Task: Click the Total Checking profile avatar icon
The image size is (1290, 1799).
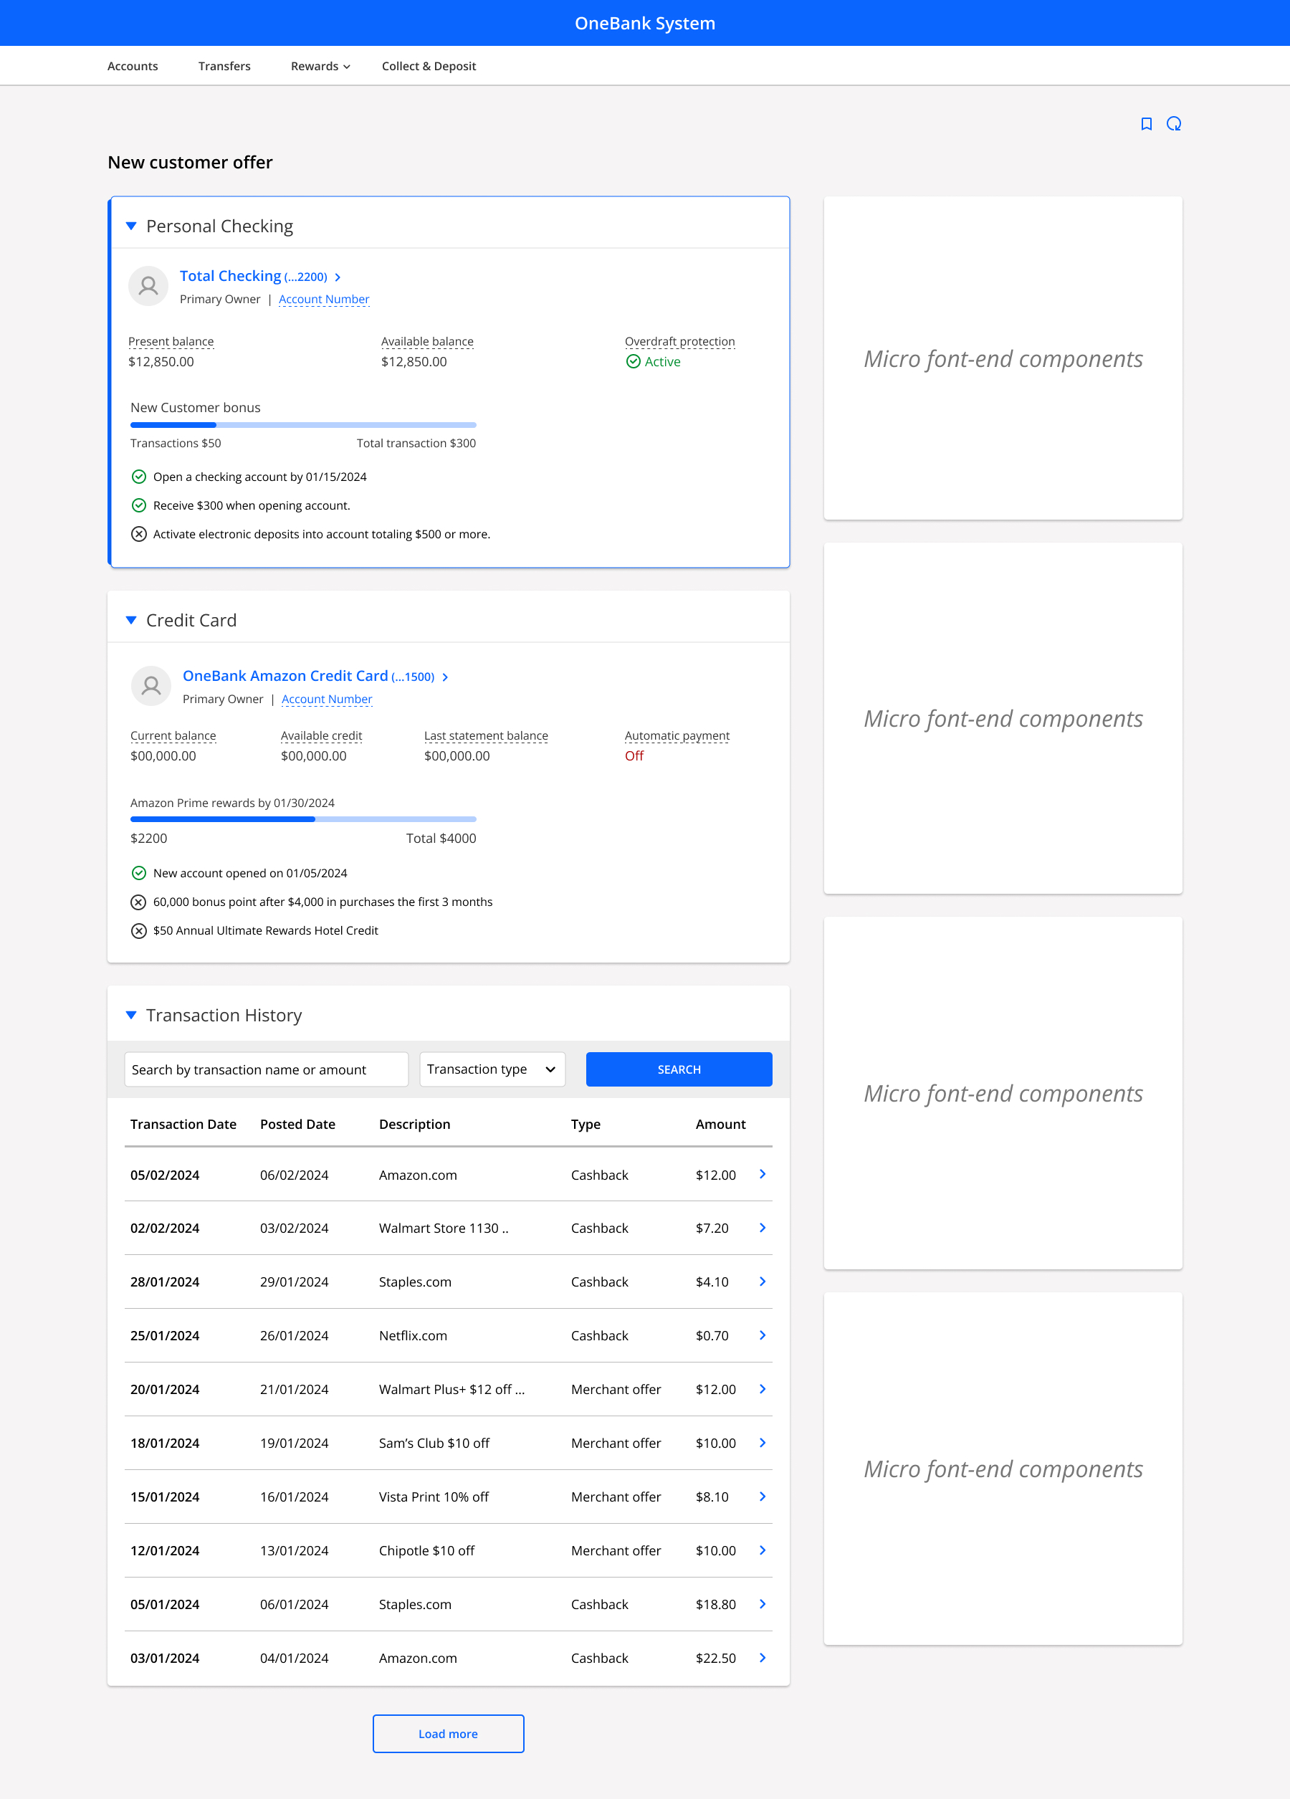Action: pyautogui.click(x=148, y=285)
